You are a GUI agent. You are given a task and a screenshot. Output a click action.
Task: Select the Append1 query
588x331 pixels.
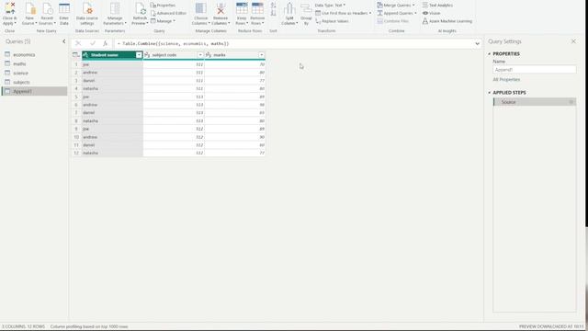click(x=35, y=91)
